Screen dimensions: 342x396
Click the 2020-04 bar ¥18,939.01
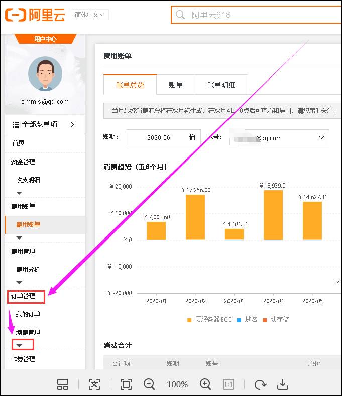pyautogui.click(x=273, y=215)
